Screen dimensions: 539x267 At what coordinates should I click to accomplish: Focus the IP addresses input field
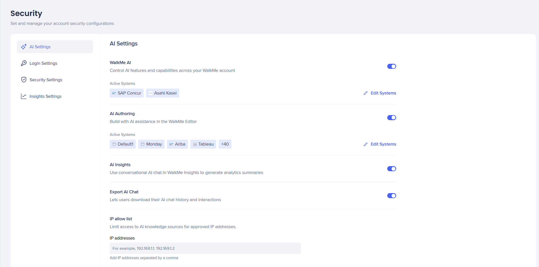[205, 248]
